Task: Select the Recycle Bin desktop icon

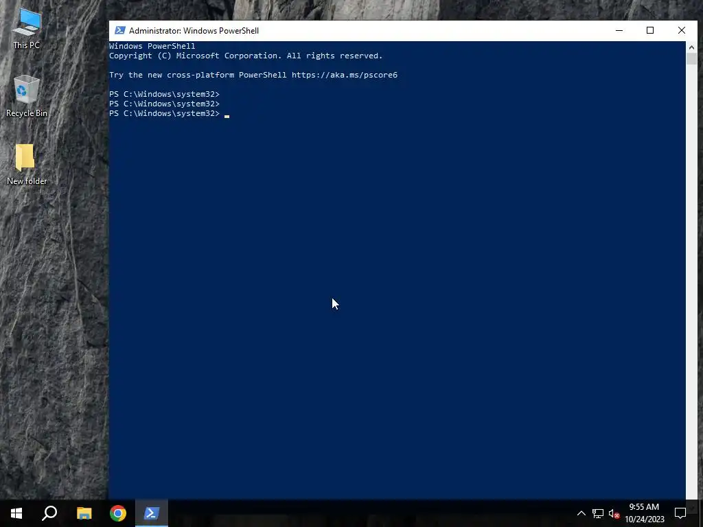Action: pos(27,96)
